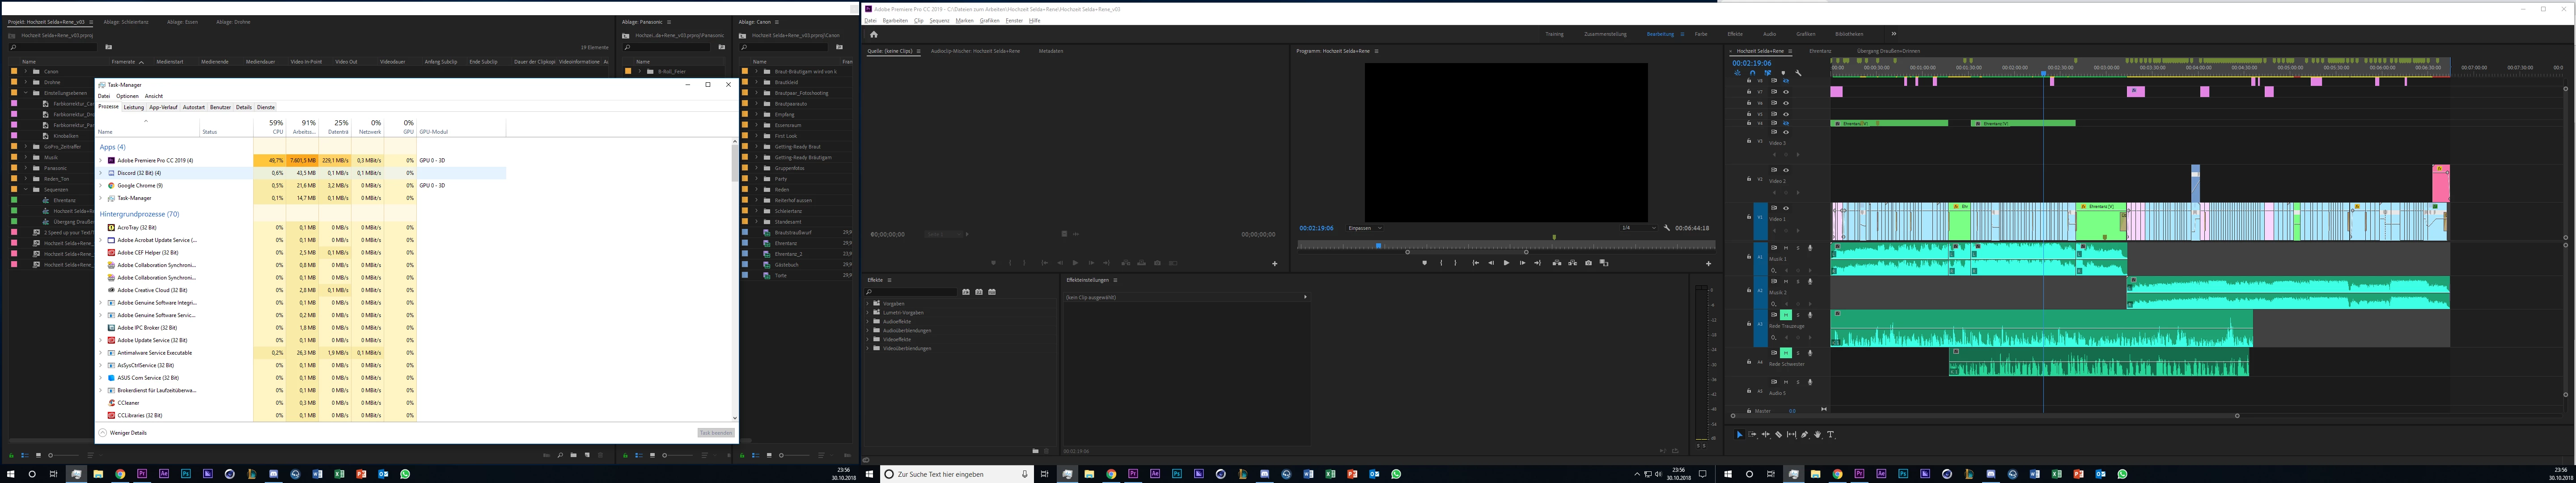Open the 1/4 playback resolution dropdown
This screenshot has height=483, width=2576.
click(x=1639, y=228)
